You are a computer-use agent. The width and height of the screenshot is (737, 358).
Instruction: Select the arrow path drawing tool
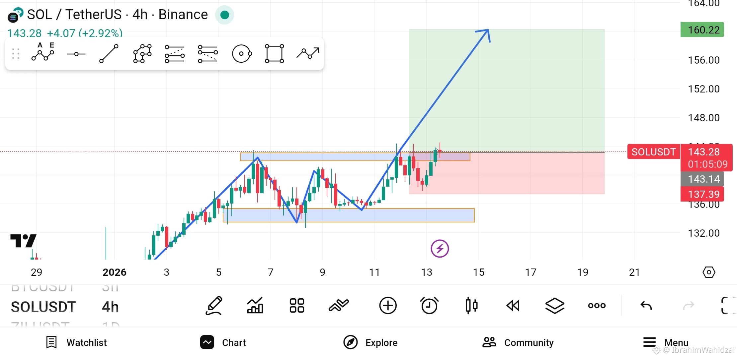point(308,53)
